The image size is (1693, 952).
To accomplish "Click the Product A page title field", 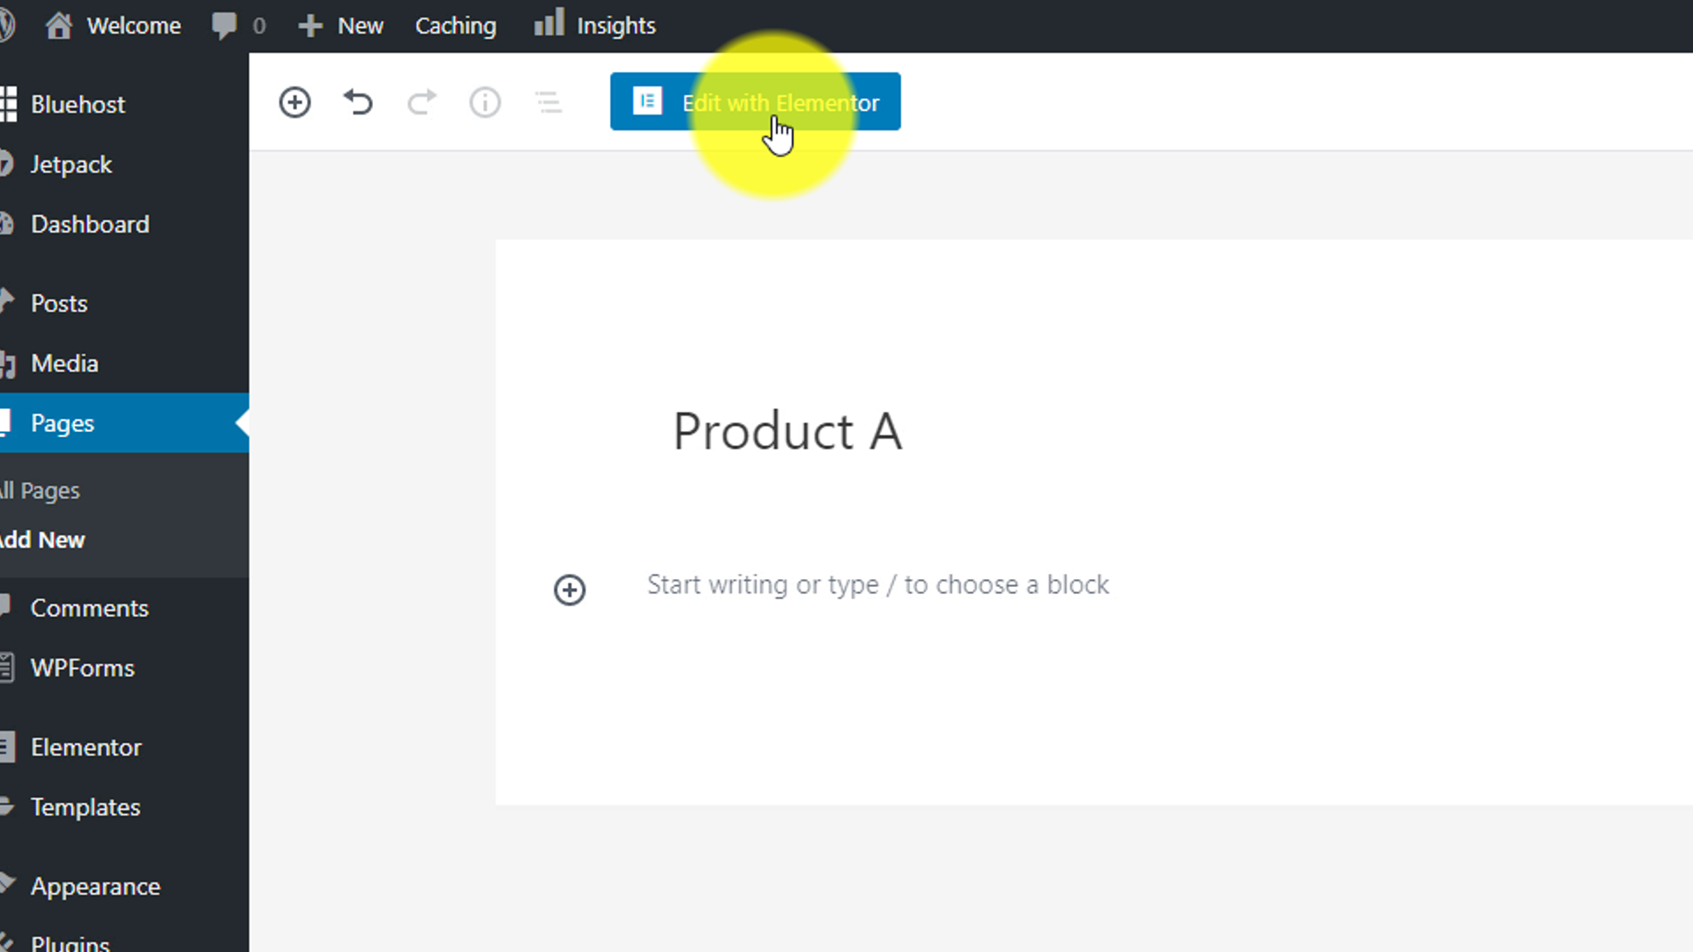I will tap(787, 432).
